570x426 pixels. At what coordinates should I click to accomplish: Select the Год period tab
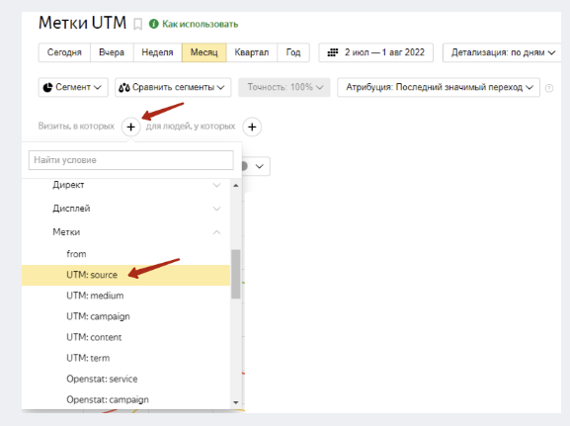pyautogui.click(x=293, y=52)
